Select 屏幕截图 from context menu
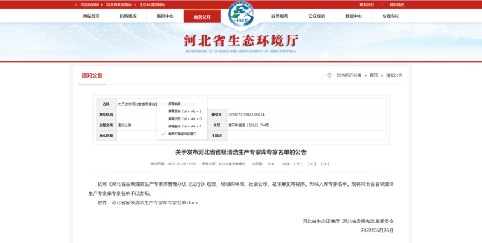This screenshot has width=482, height=243. 175,104
